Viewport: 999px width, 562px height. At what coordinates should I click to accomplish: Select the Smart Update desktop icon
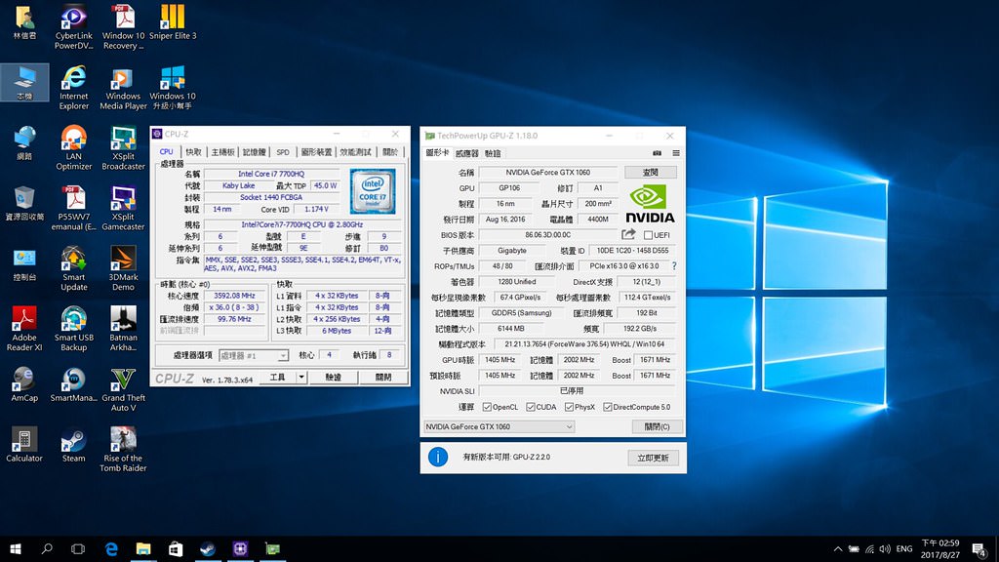pyautogui.click(x=74, y=268)
